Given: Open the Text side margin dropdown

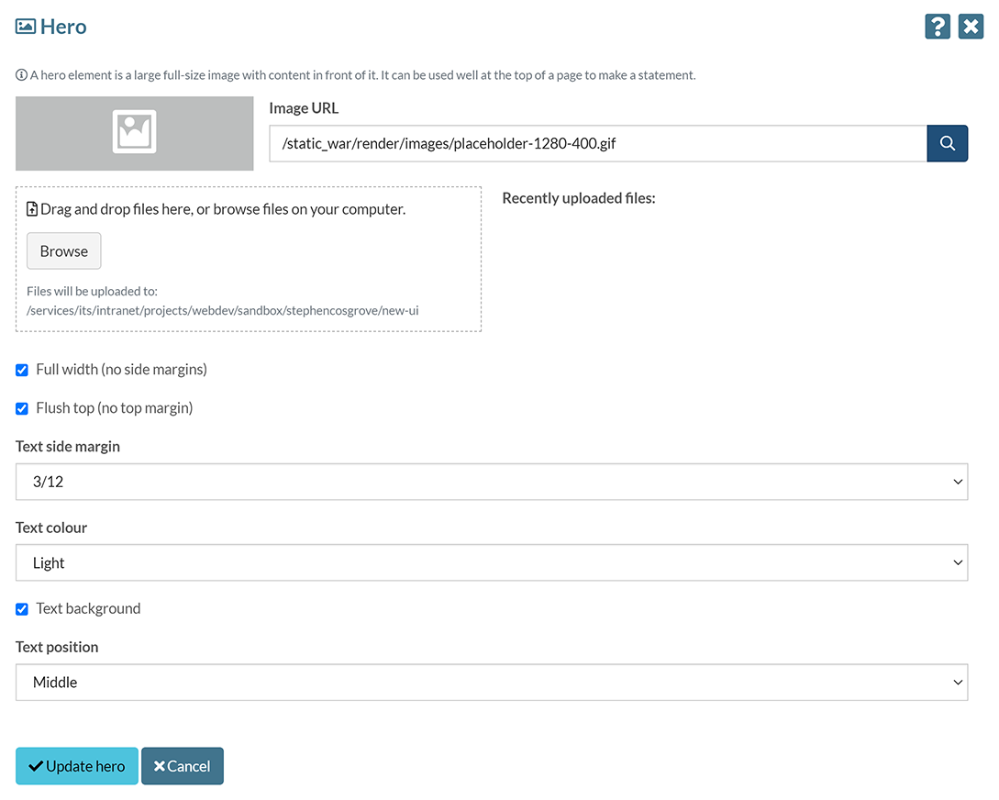Looking at the screenshot, I should pyautogui.click(x=492, y=481).
